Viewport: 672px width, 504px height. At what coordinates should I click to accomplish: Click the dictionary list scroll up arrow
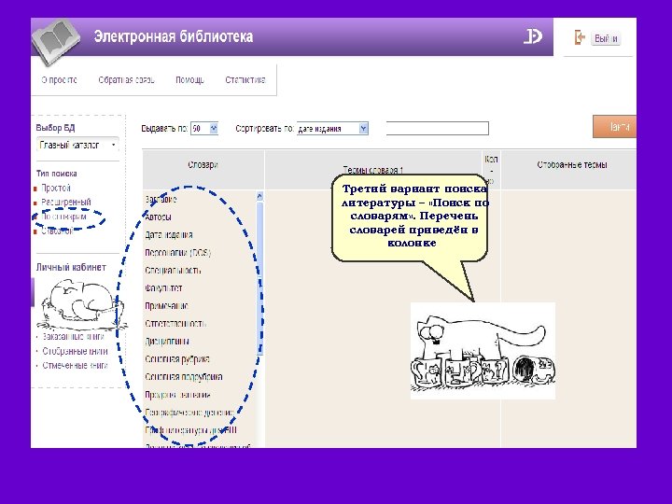259,196
